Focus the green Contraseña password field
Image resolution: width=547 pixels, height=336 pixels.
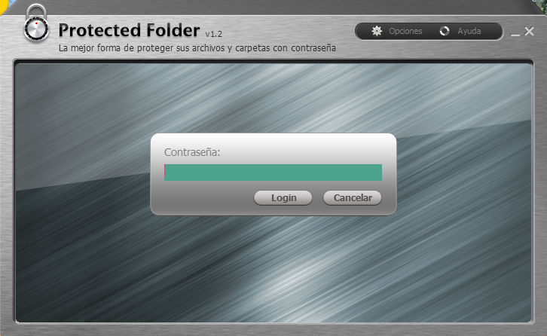273,173
